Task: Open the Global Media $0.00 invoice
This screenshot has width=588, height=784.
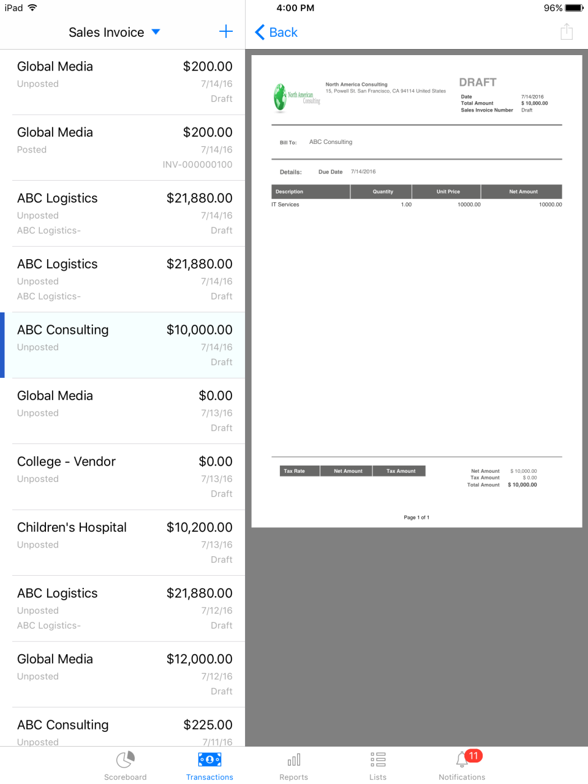Action: click(123, 411)
